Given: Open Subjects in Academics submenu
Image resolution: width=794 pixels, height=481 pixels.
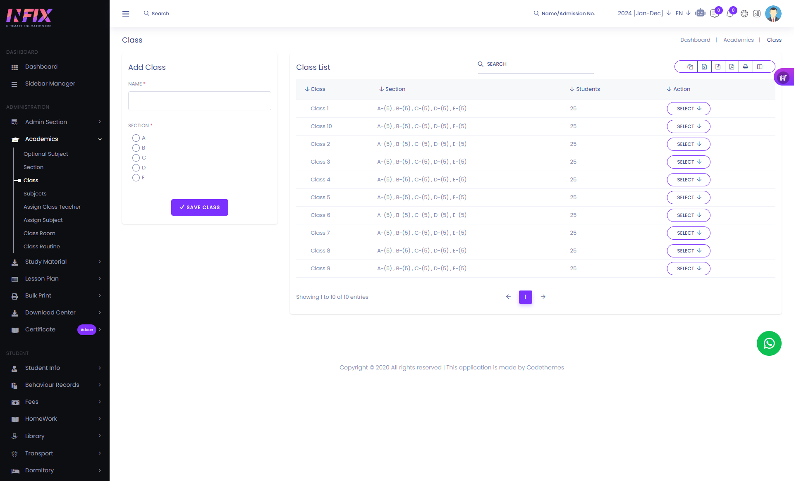Looking at the screenshot, I should (35, 193).
